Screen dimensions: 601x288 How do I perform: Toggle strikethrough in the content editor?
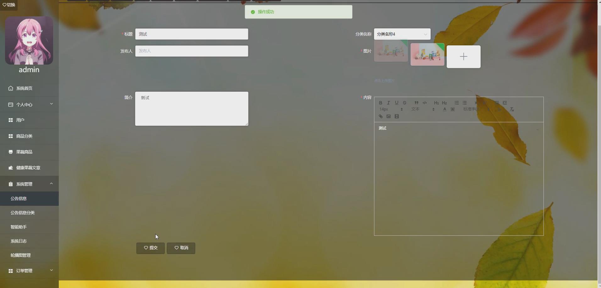[405, 103]
